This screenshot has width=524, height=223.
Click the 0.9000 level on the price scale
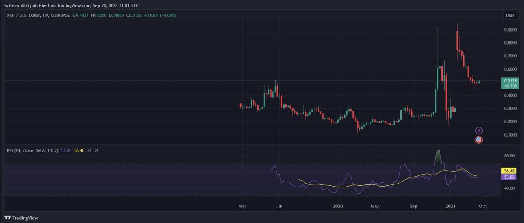pos(510,30)
